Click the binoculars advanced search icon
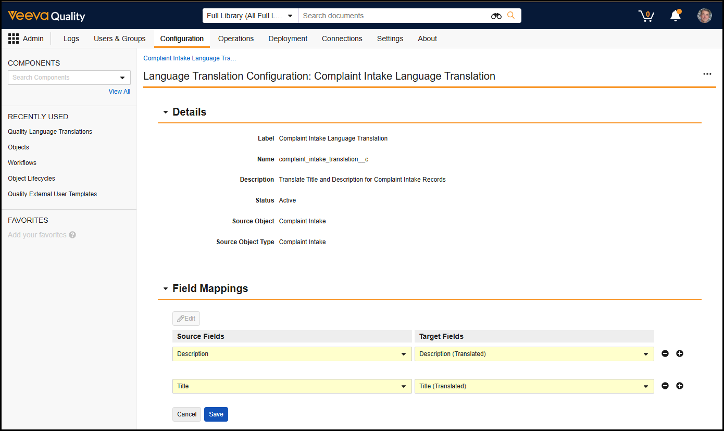 tap(496, 16)
